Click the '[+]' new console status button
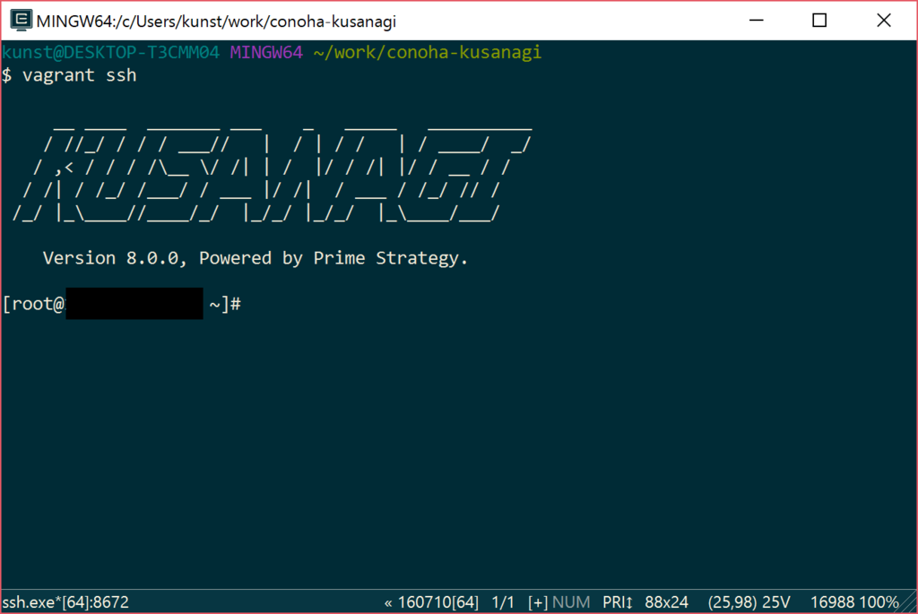The image size is (918, 614). 538,602
